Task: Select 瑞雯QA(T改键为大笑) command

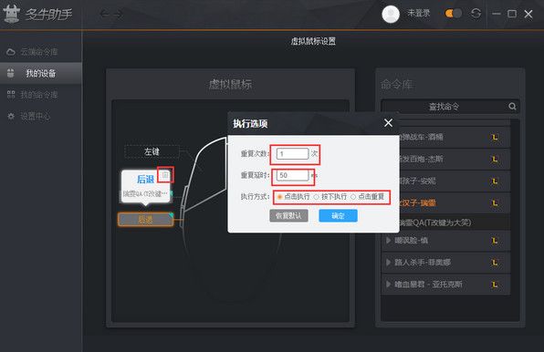Action: (x=455, y=223)
